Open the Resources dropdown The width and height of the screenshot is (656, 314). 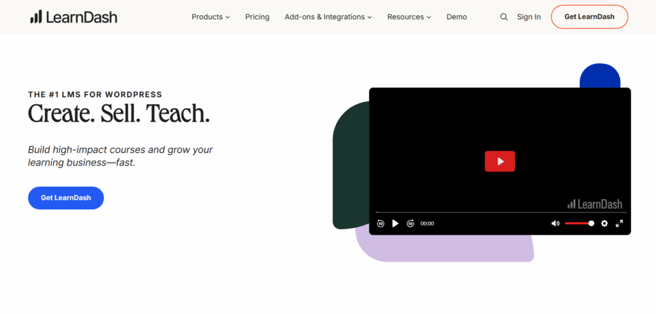pyautogui.click(x=409, y=17)
